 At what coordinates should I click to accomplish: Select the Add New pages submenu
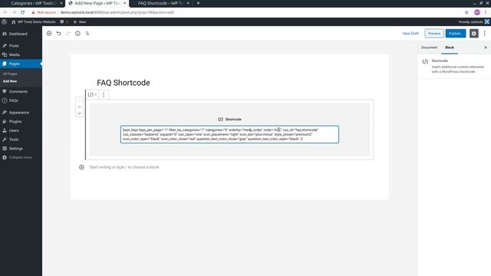point(10,81)
